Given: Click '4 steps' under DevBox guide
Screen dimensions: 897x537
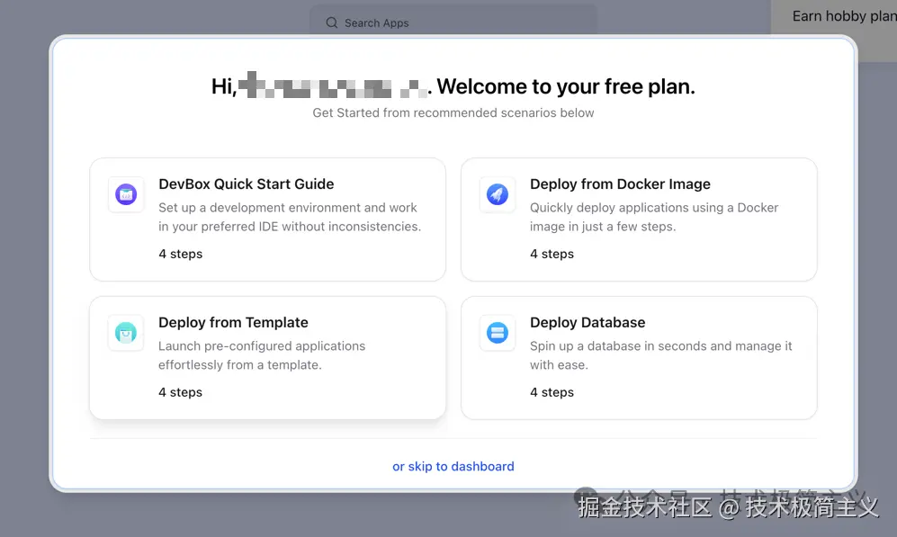Looking at the screenshot, I should point(180,254).
